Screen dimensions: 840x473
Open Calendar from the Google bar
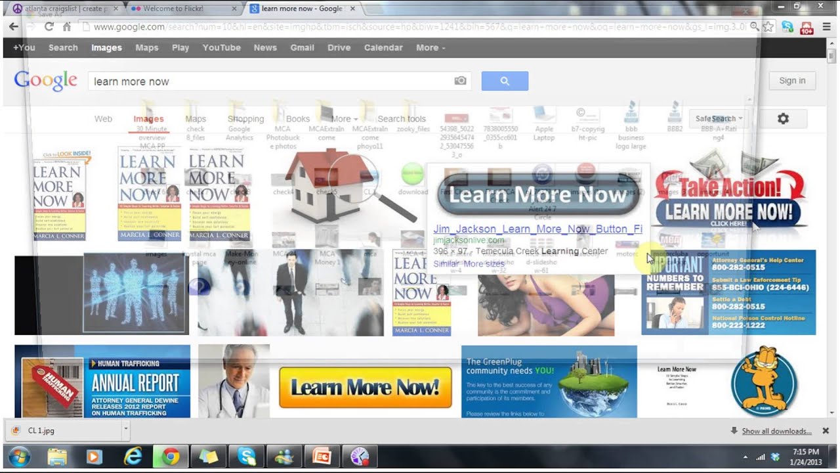(x=383, y=47)
